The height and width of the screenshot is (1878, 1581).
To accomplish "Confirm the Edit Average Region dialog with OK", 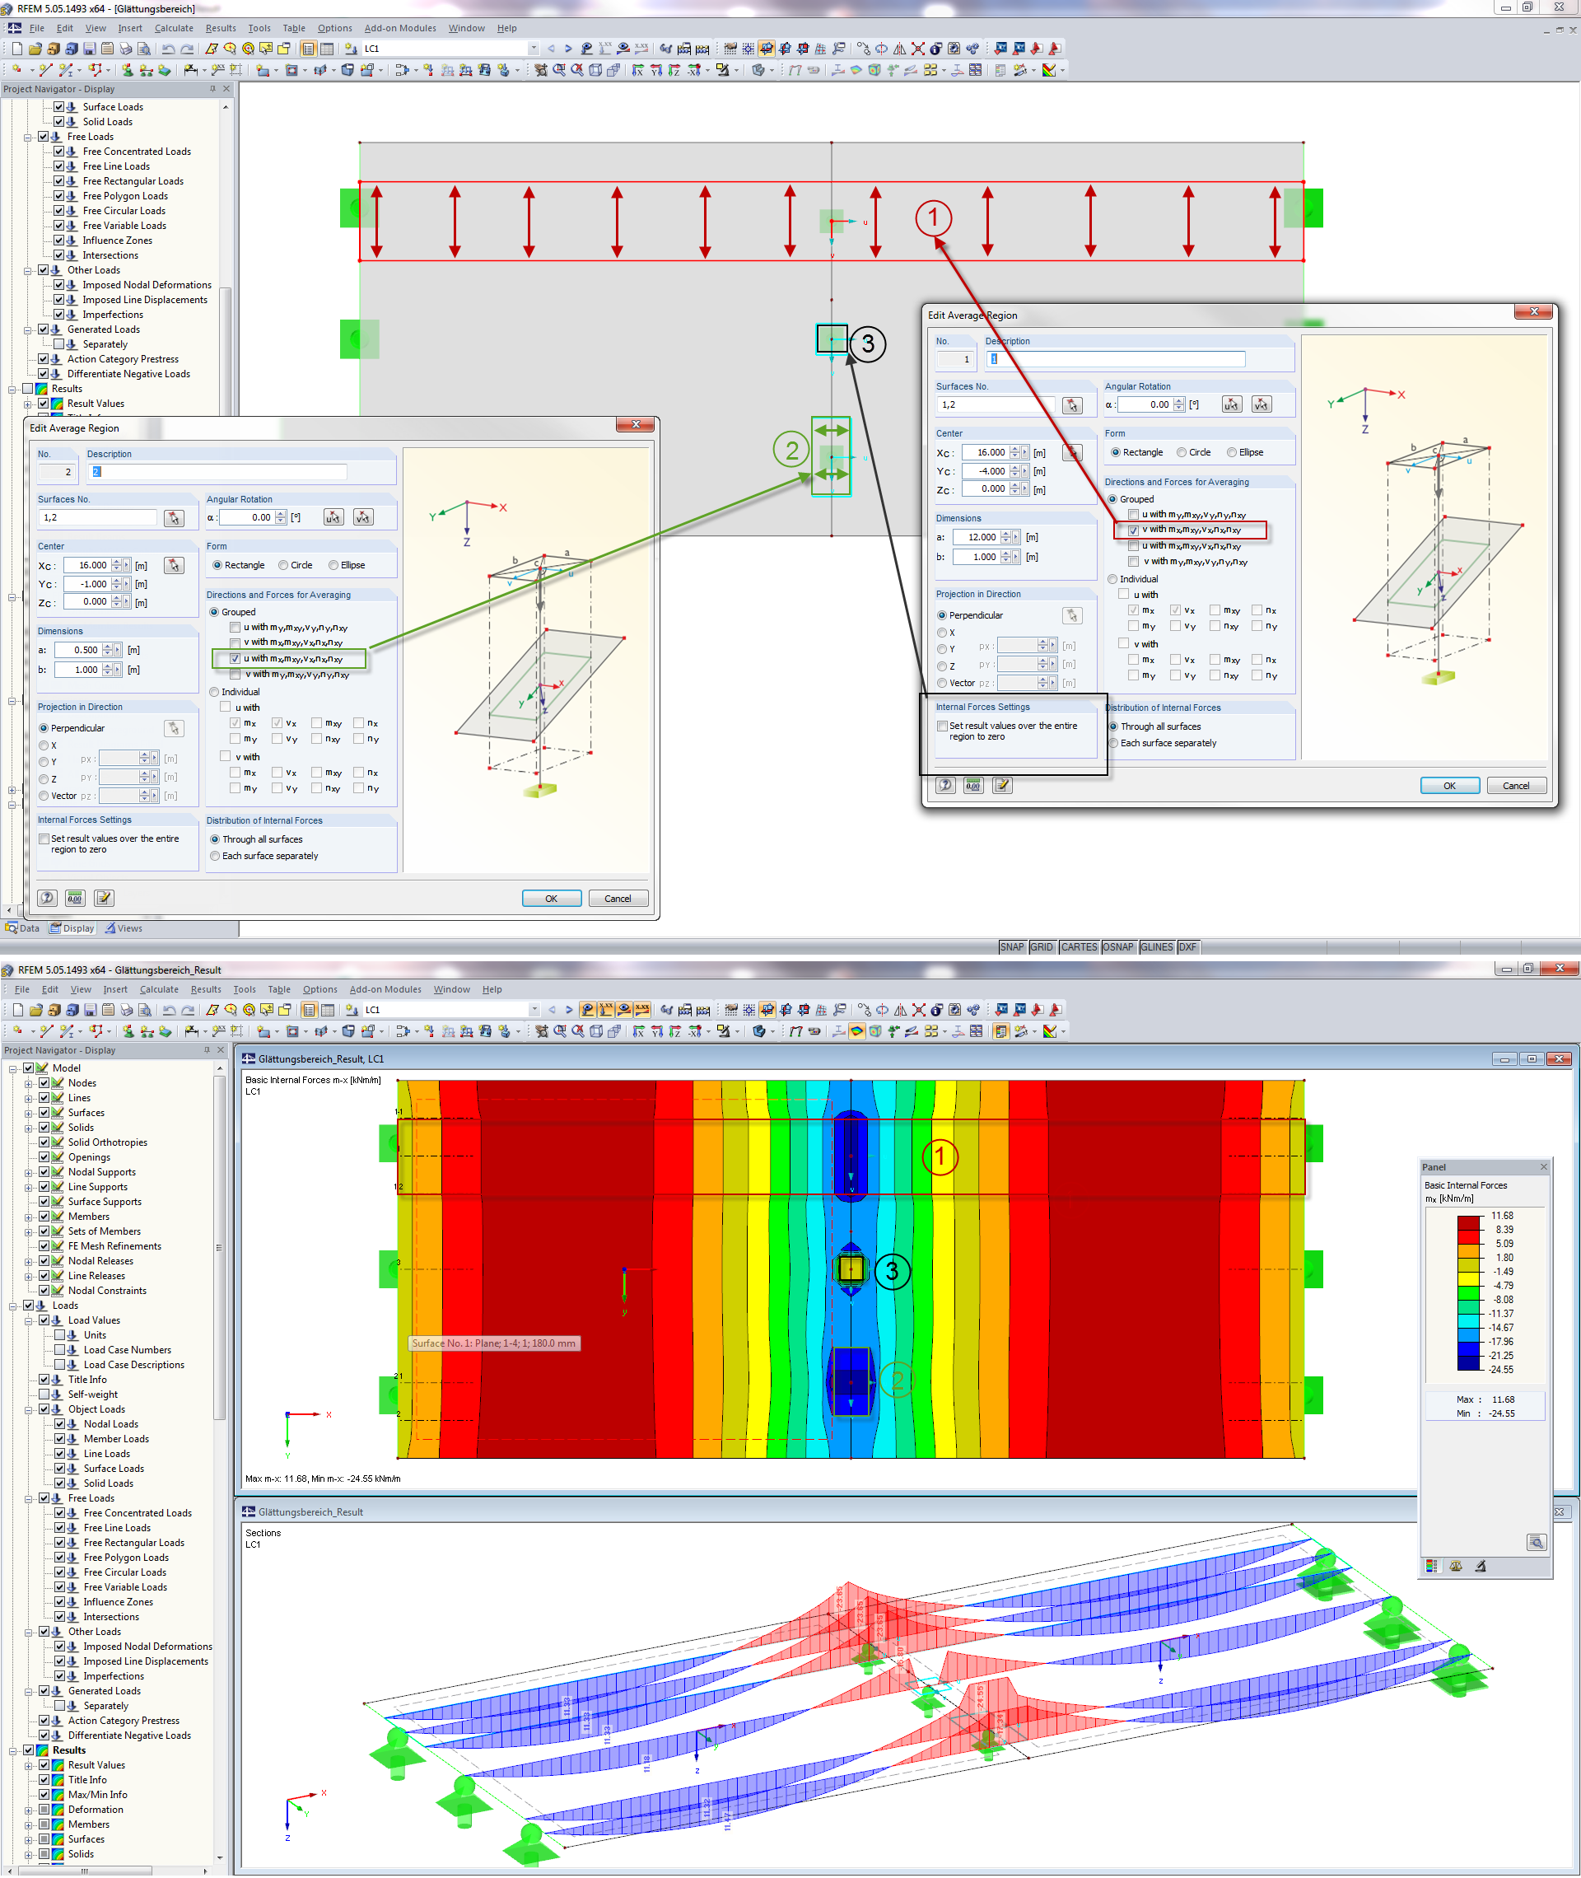I will click(1449, 785).
